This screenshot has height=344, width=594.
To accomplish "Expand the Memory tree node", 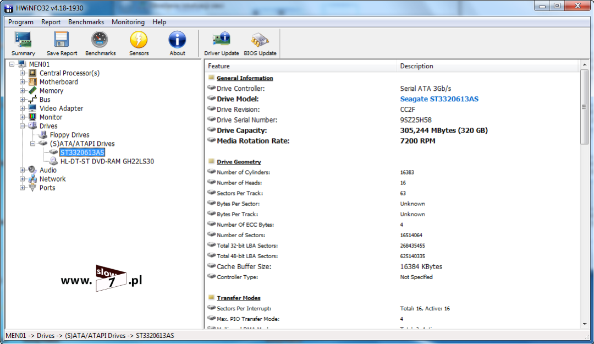I will pos(23,91).
